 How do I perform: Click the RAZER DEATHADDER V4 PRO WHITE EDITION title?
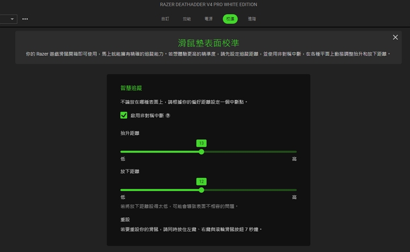(208, 5)
